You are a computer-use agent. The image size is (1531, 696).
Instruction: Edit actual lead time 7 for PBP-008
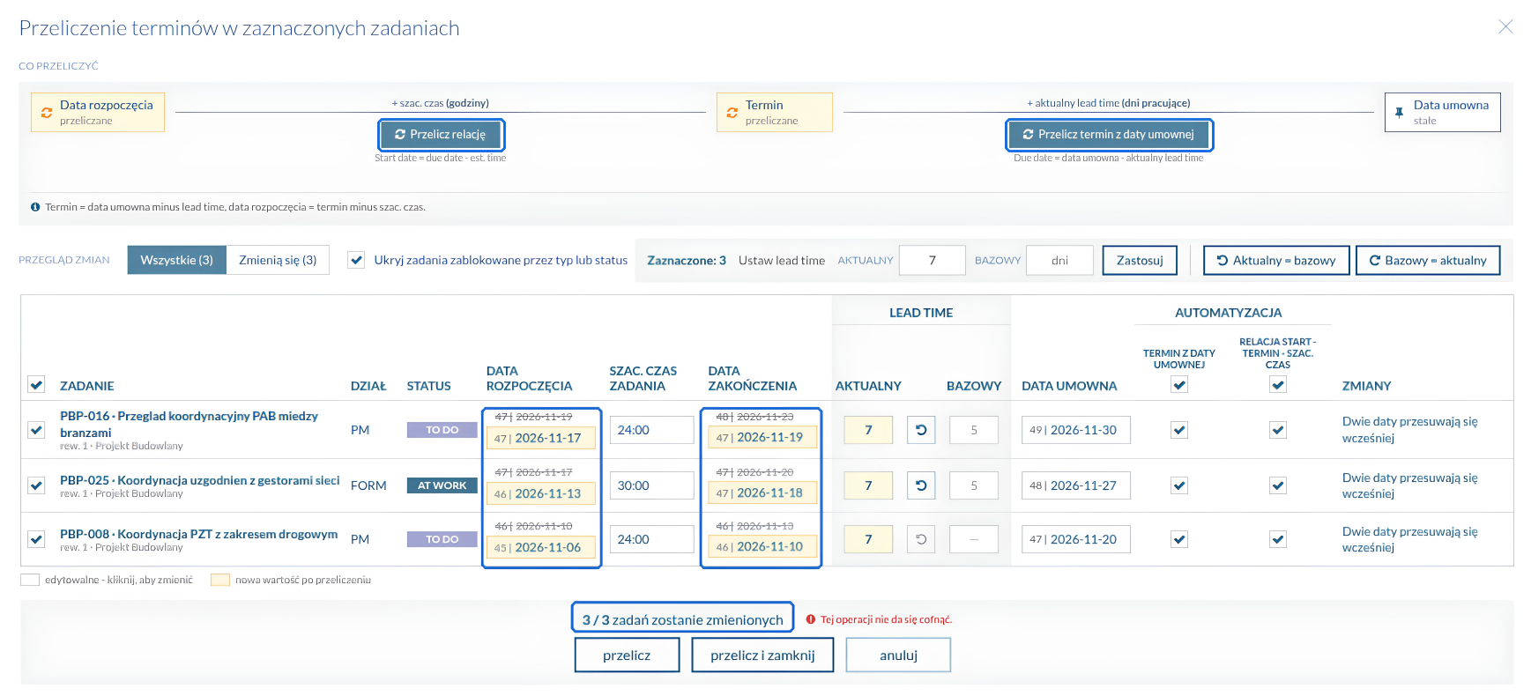tap(868, 539)
